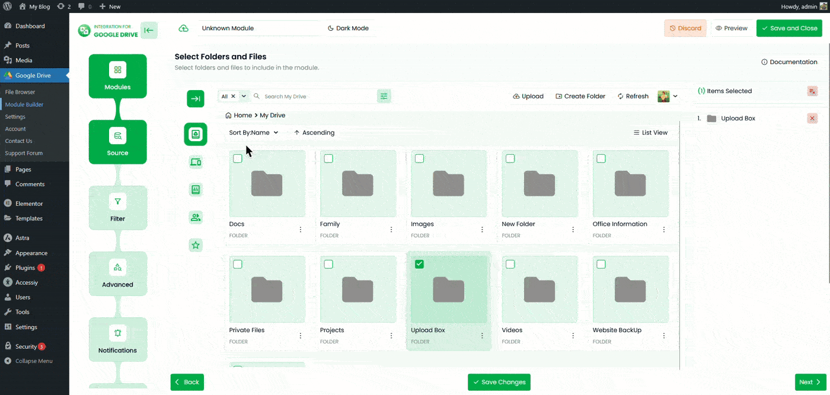Refresh the Google Drive file list

[x=633, y=96]
